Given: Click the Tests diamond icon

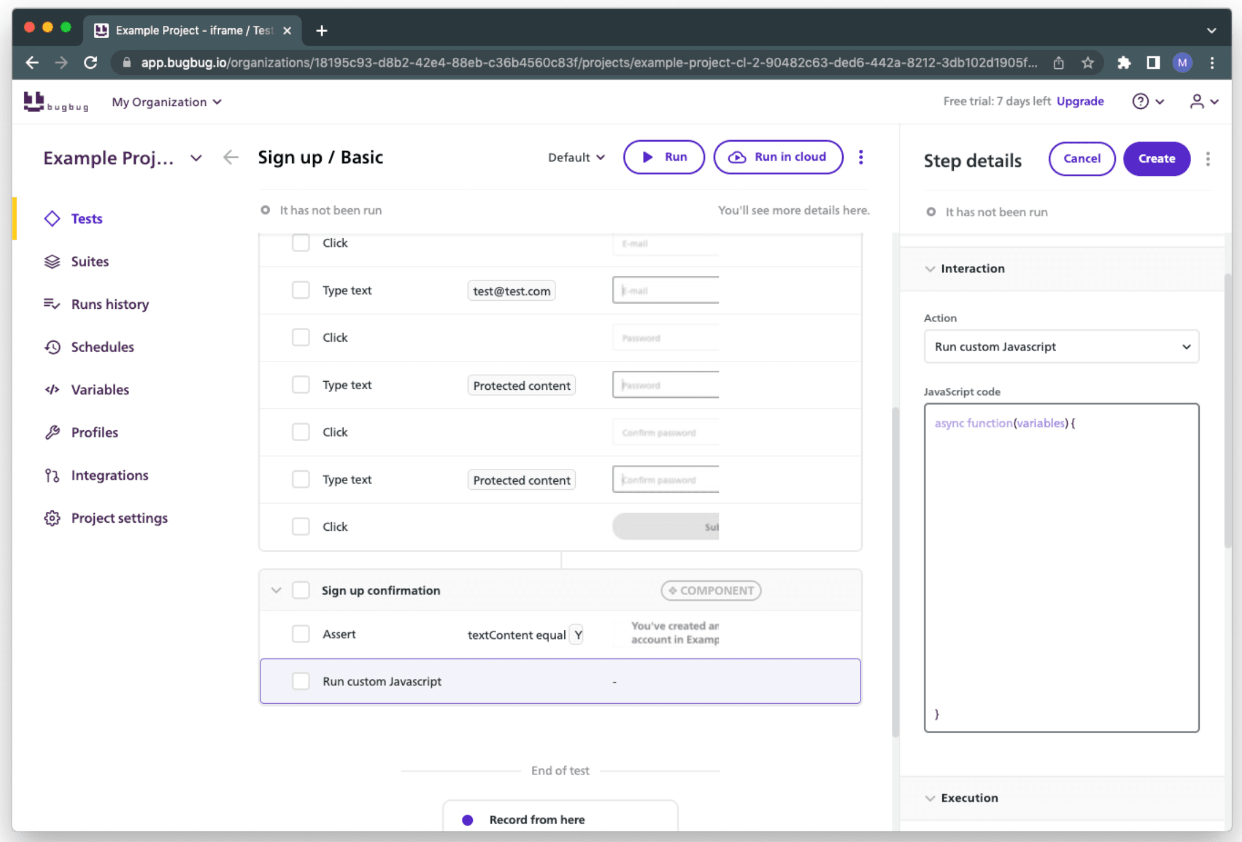Looking at the screenshot, I should pos(52,219).
